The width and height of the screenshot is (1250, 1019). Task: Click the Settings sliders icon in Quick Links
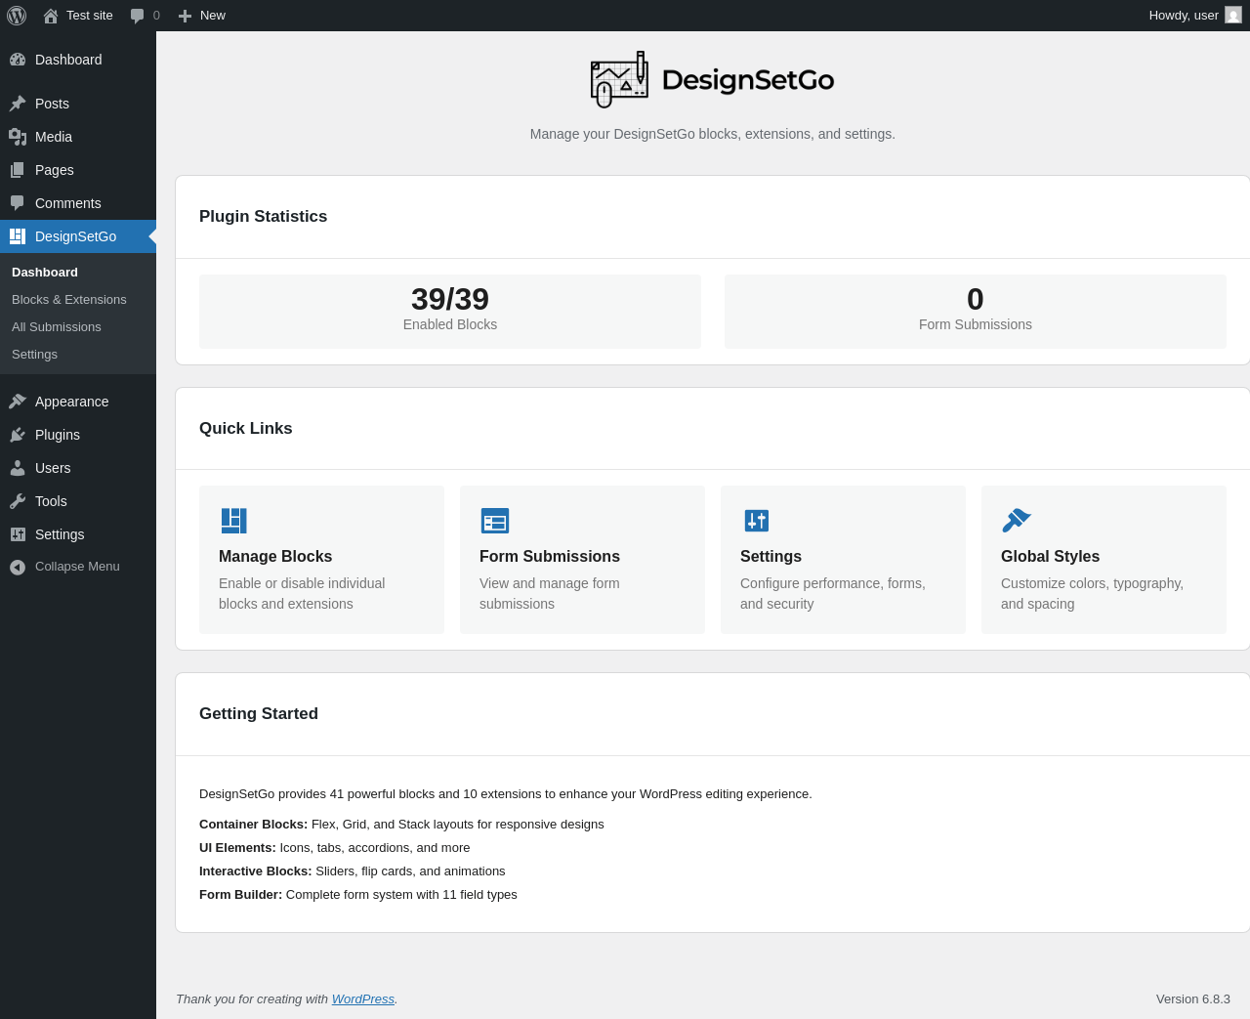pyautogui.click(x=756, y=521)
